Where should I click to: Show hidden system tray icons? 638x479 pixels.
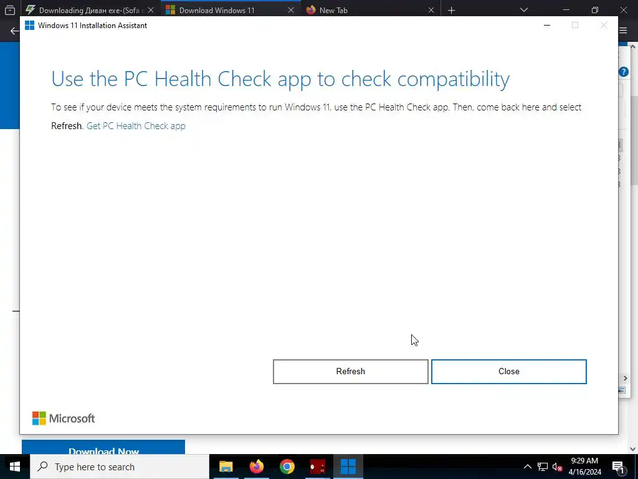(x=527, y=467)
